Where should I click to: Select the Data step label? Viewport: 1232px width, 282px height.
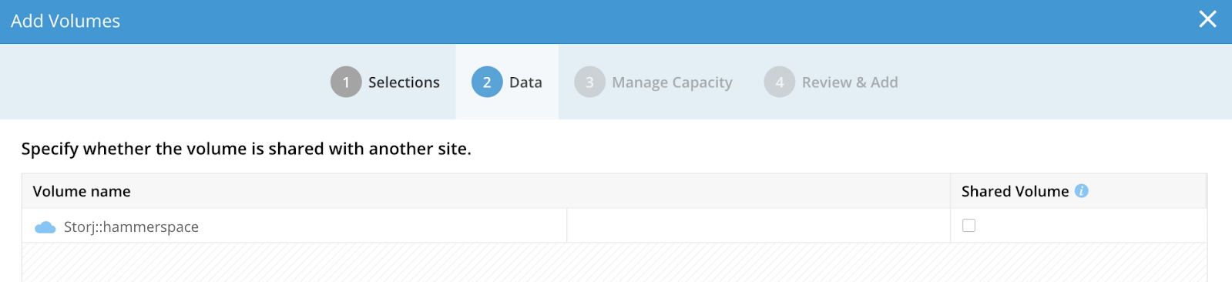[x=525, y=82]
